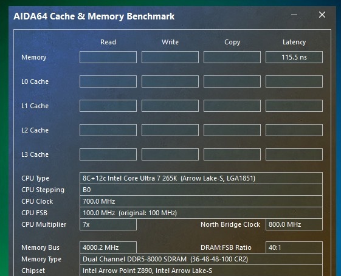Click the CPU Stepping label
Screen dimensions: 341x276
[43, 190]
